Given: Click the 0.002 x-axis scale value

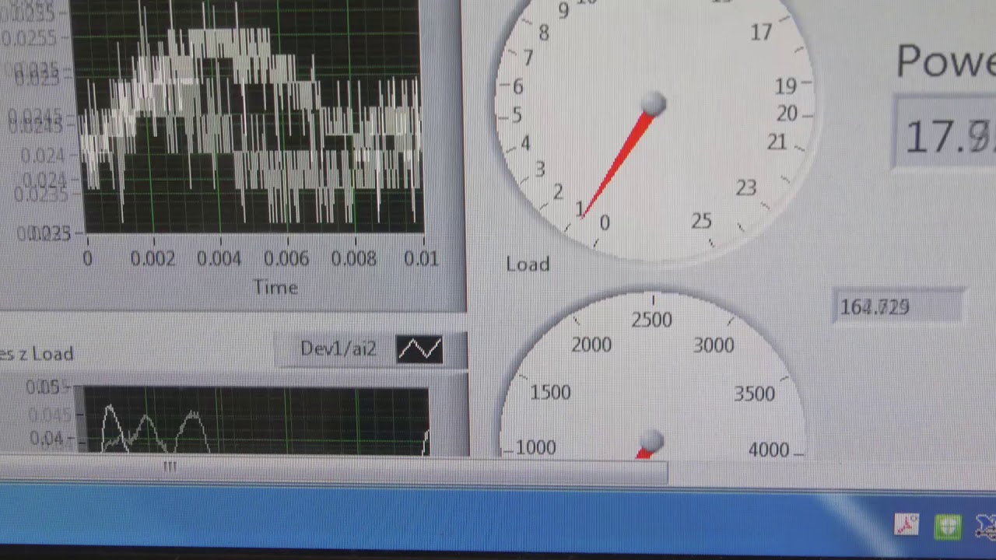Looking at the screenshot, I should click(x=153, y=259).
